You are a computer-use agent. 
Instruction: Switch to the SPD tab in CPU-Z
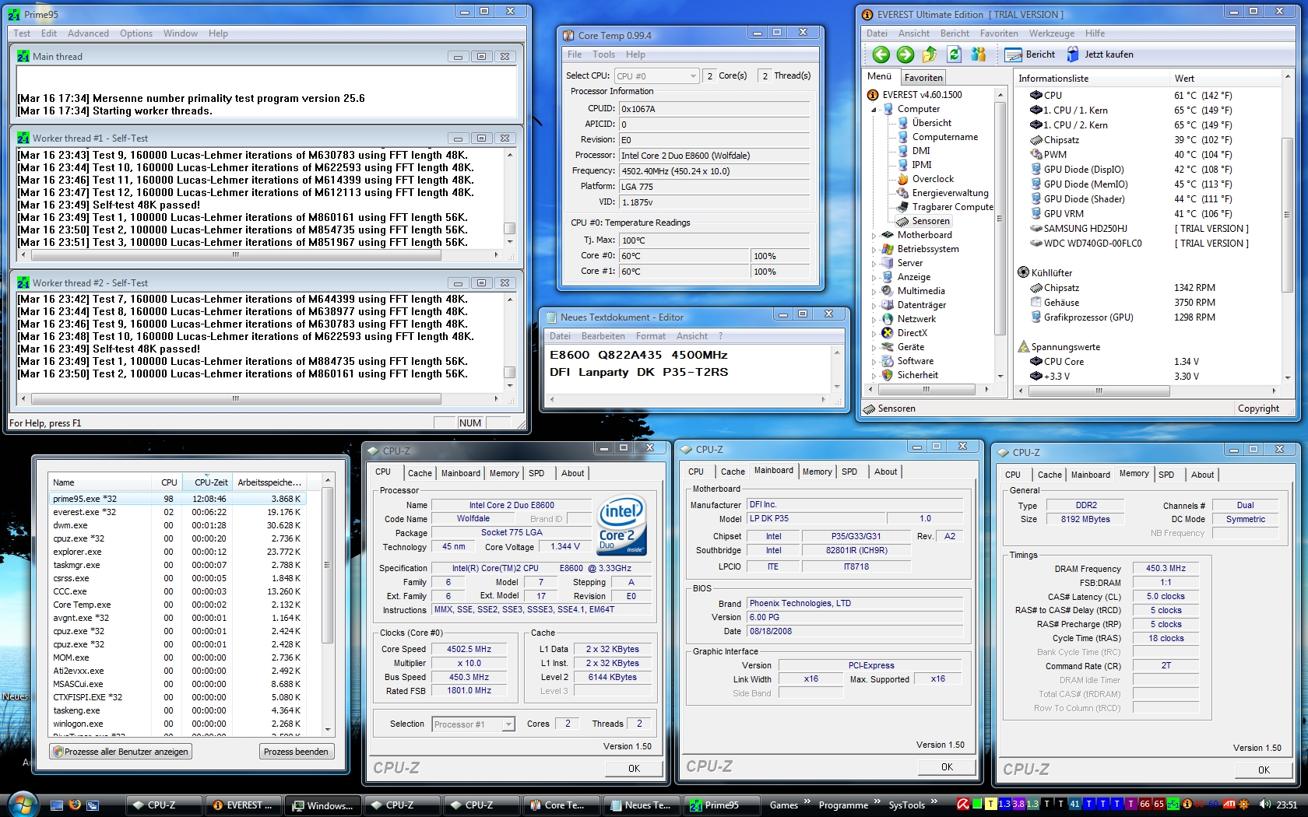pyautogui.click(x=536, y=472)
